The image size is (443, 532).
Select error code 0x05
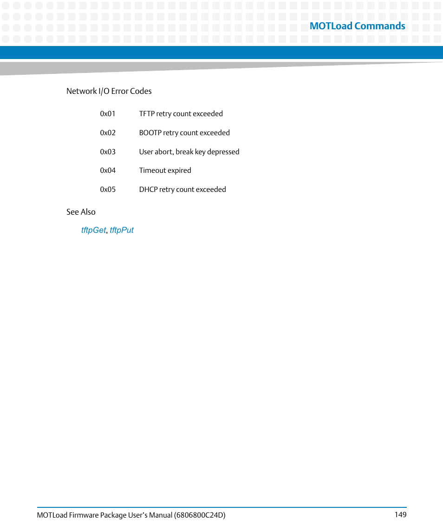(108, 189)
